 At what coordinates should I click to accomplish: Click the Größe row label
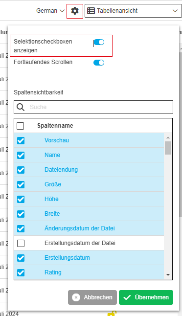tap(53, 184)
